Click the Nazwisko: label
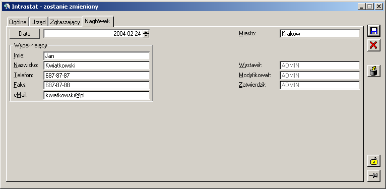 tap(26, 65)
